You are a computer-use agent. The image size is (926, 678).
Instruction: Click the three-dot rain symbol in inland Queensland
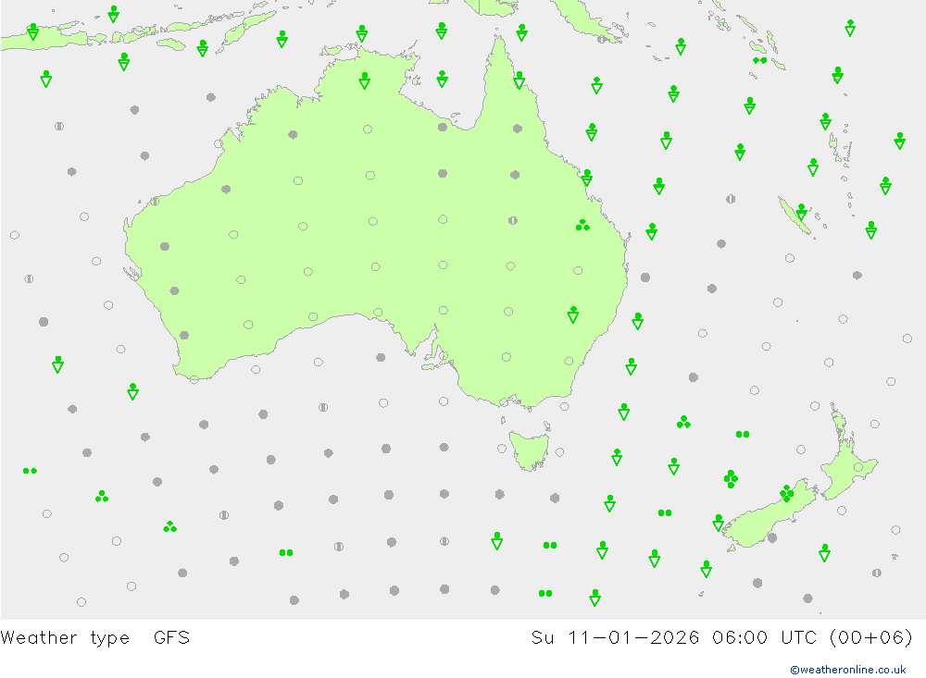[582, 225]
